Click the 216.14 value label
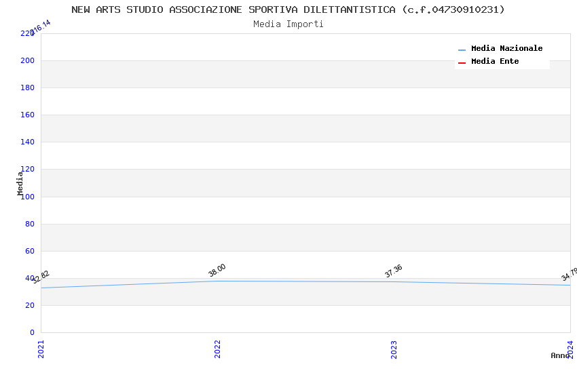Image resolution: width=577 pixels, height=373 pixels. (x=40, y=27)
